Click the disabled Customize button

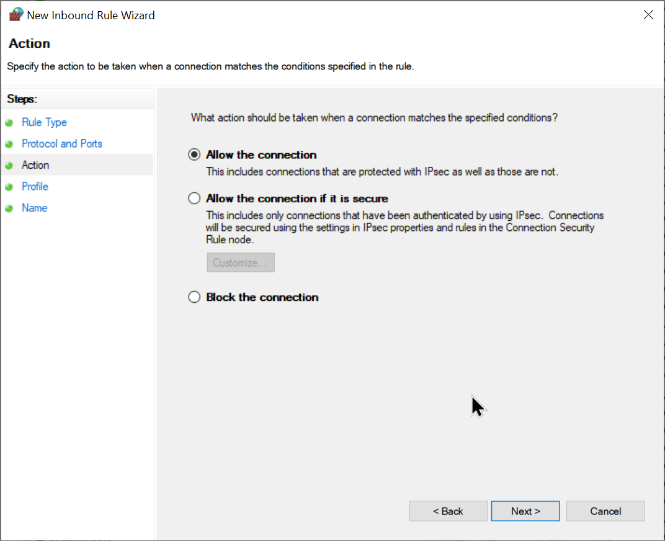[x=241, y=262]
